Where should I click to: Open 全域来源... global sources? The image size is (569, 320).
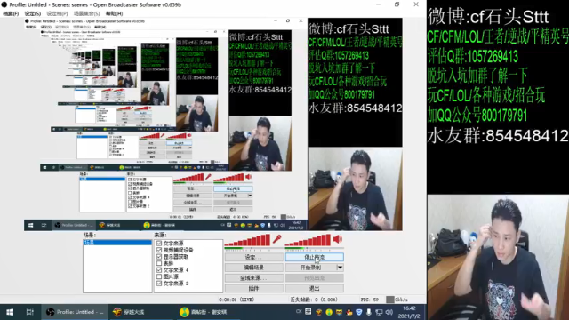pyautogui.click(x=254, y=278)
